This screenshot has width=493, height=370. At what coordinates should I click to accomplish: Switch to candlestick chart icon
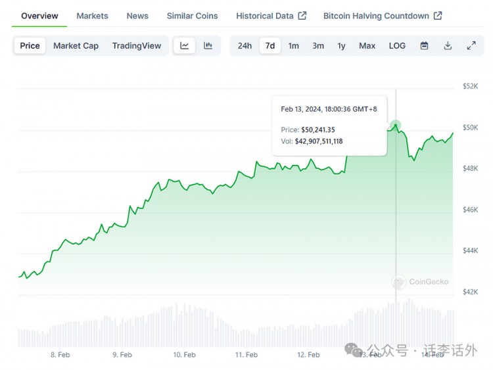click(208, 46)
